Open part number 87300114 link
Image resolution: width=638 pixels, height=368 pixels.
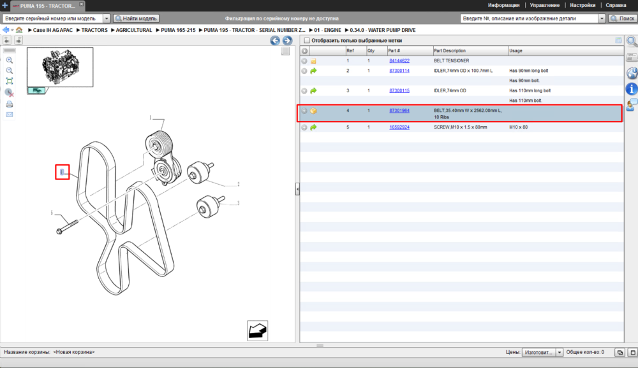click(399, 71)
